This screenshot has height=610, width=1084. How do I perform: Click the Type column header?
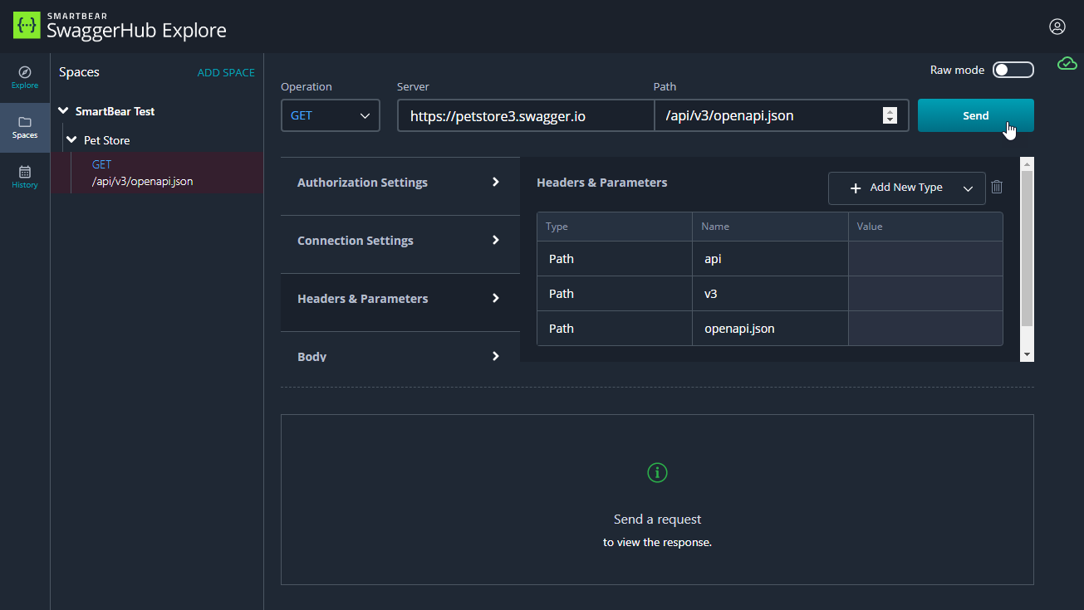tap(615, 227)
